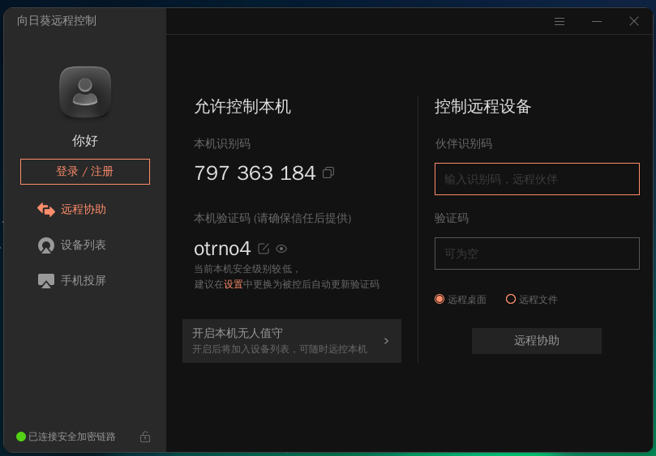Focus the 伙伴识别码 input field

point(537,179)
